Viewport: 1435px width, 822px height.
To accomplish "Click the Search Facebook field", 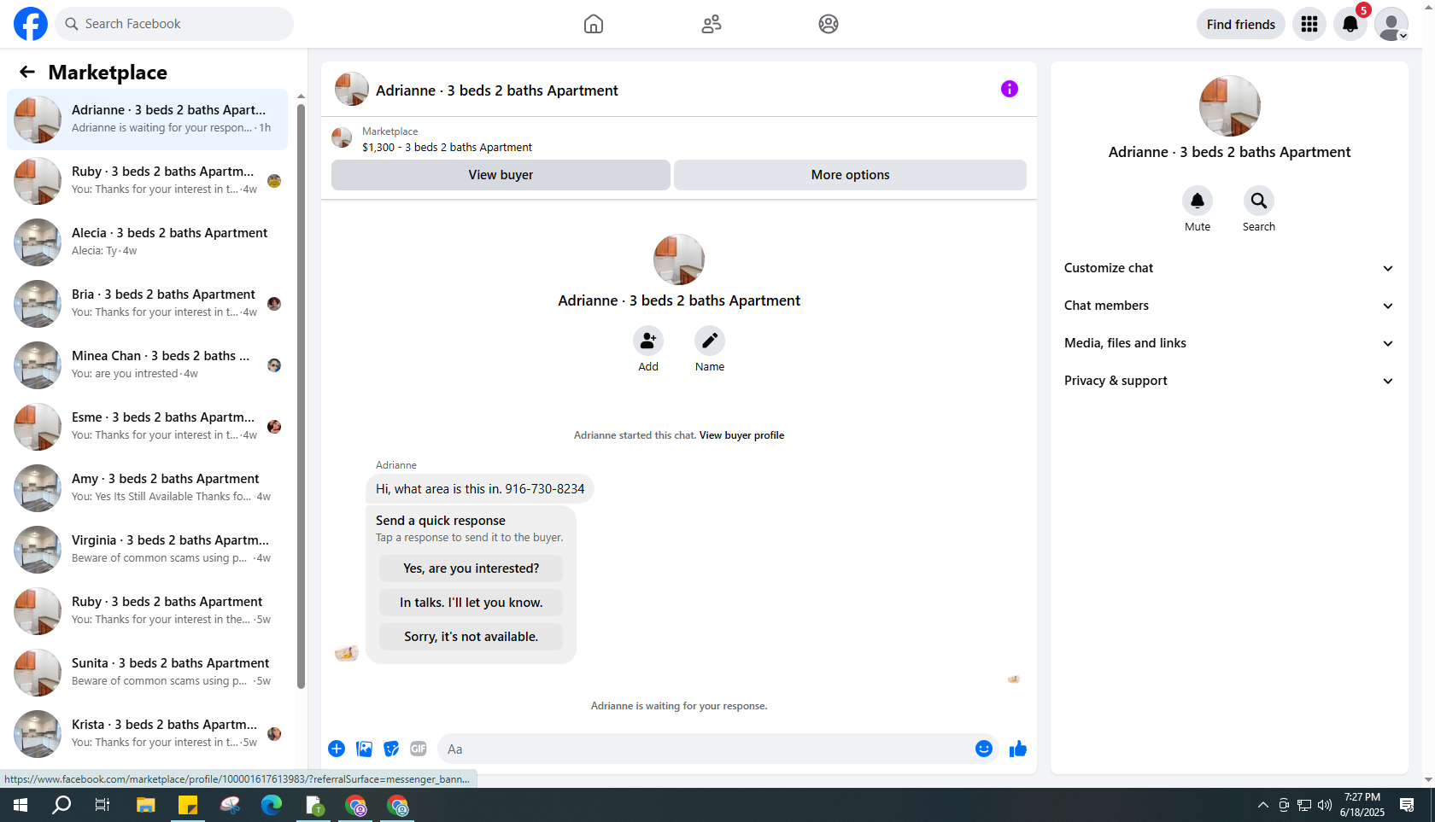I will tap(174, 24).
